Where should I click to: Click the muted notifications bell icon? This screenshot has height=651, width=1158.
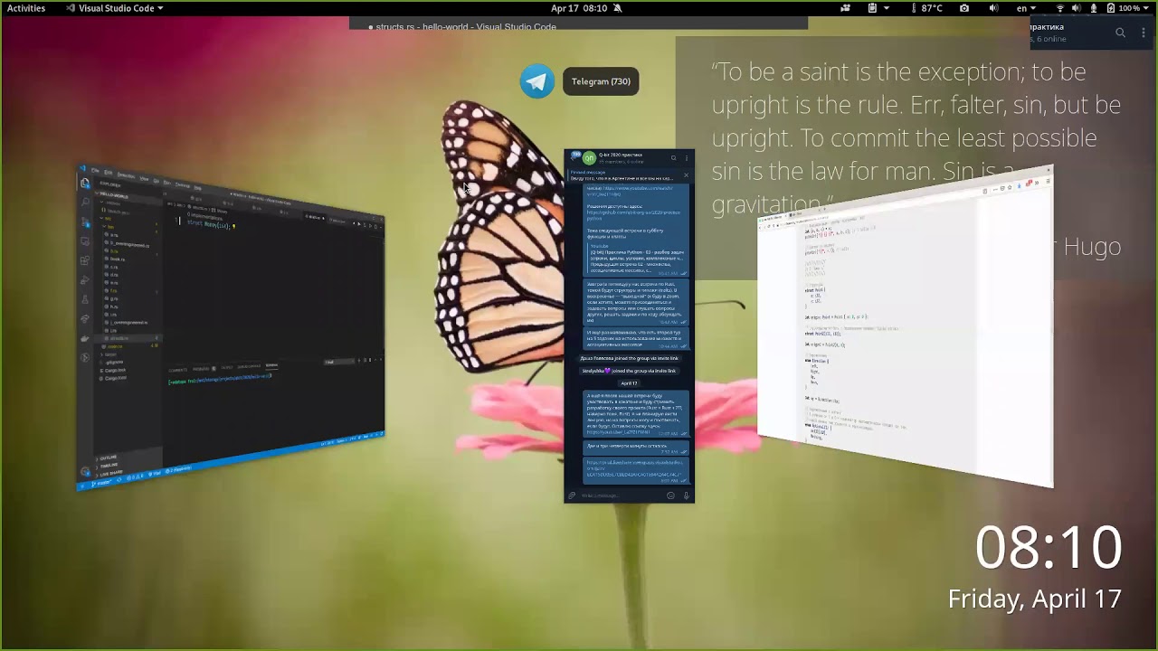(617, 8)
